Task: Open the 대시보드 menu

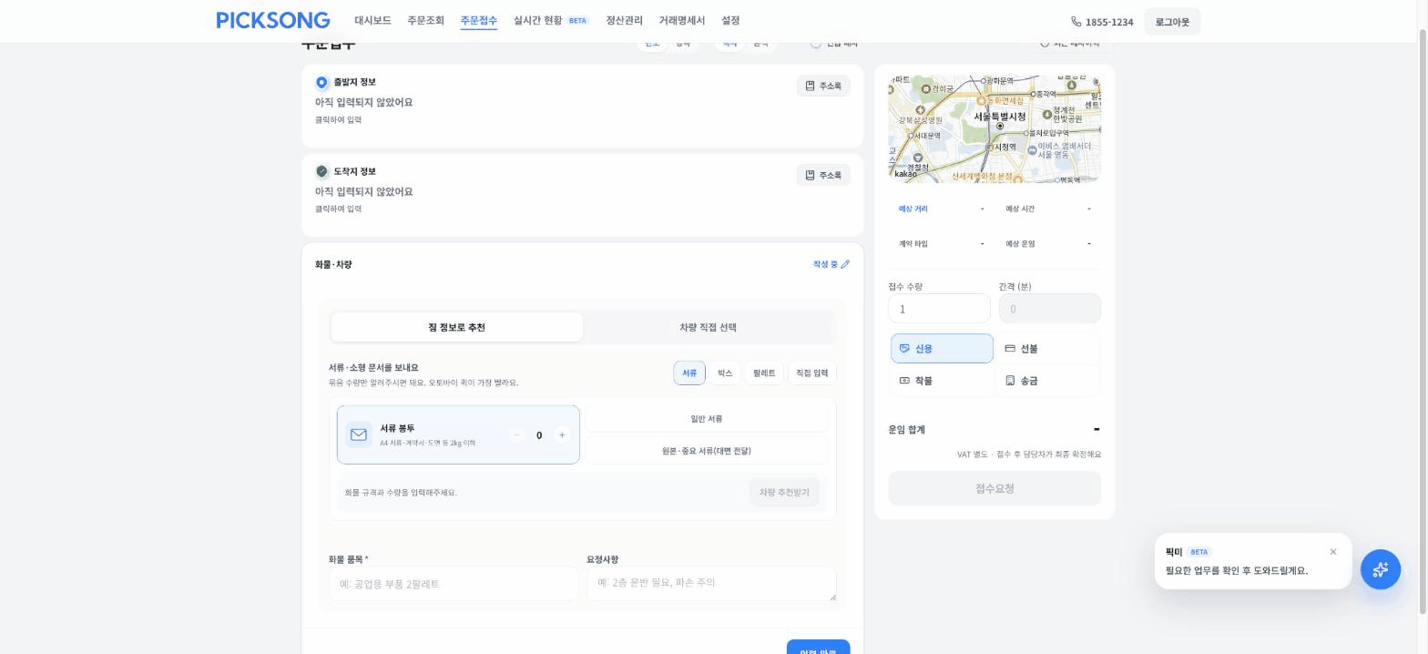Action: (x=372, y=20)
